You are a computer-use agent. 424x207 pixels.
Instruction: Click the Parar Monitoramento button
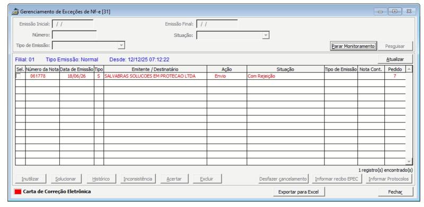(x=353, y=46)
